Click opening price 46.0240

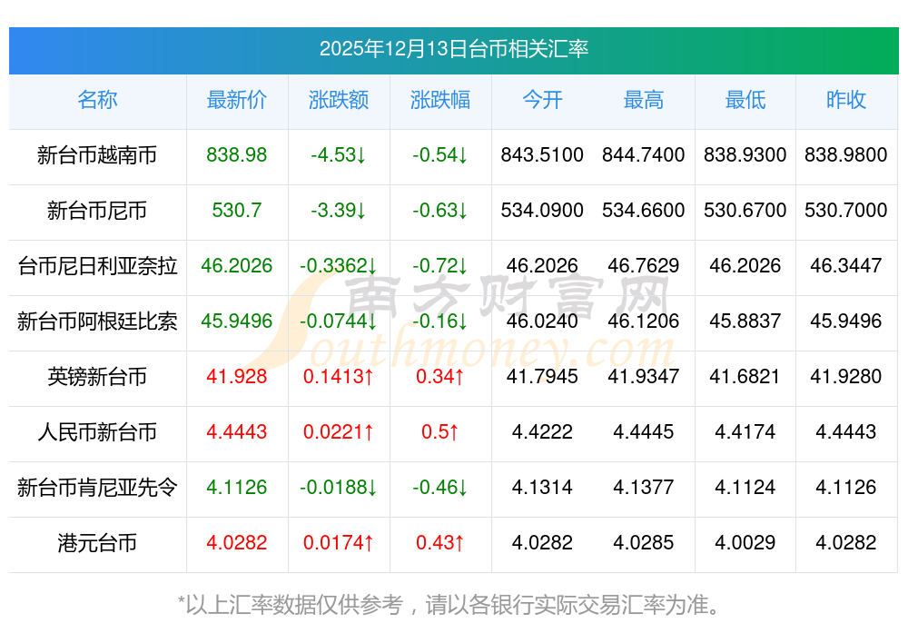click(x=542, y=321)
